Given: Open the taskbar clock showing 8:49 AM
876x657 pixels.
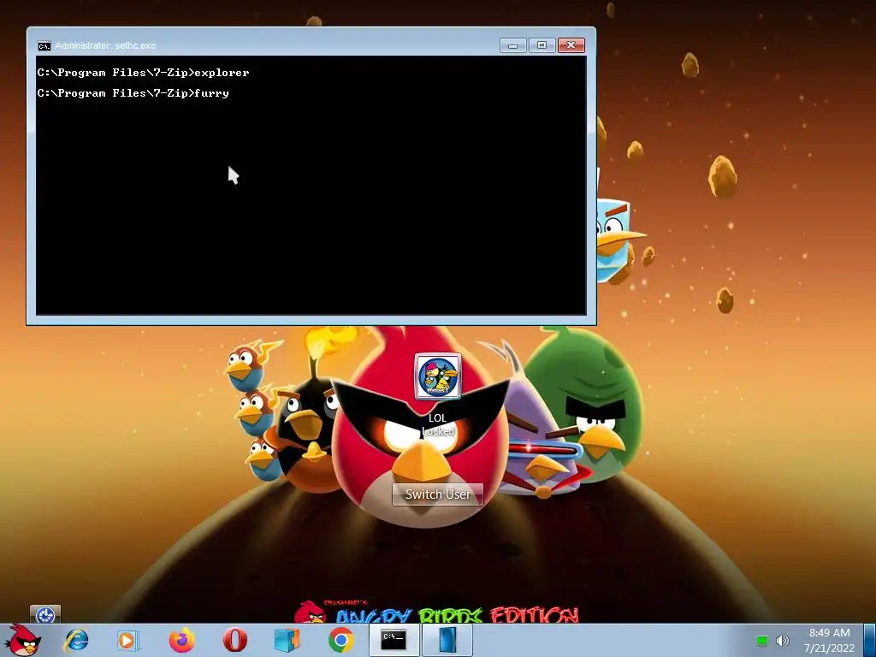Looking at the screenshot, I should (829, 633).
